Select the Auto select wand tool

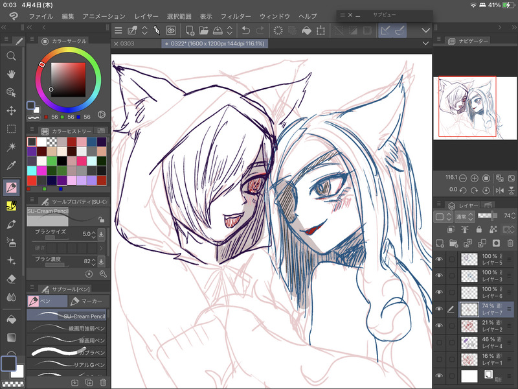[x=11, y=147]
